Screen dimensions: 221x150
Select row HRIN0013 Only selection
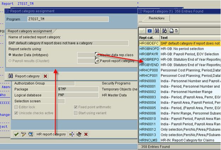click(x=180, y=135)
